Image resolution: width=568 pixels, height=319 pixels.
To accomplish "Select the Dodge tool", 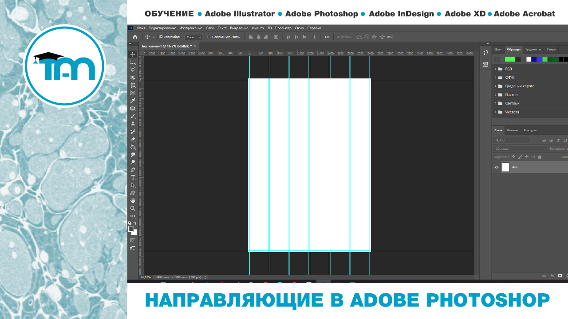I will coord(133,162).
